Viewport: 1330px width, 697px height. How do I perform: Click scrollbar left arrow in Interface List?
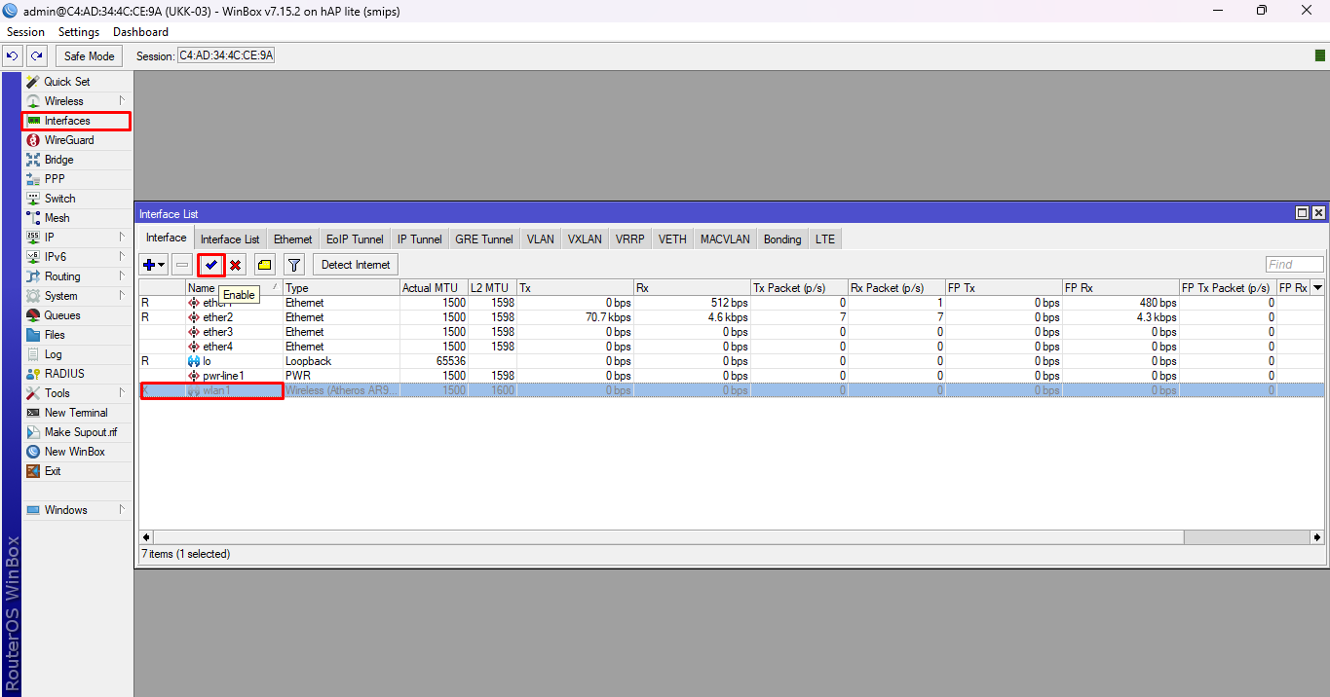click(146, 537)
